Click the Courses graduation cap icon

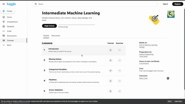click(4, 40)
